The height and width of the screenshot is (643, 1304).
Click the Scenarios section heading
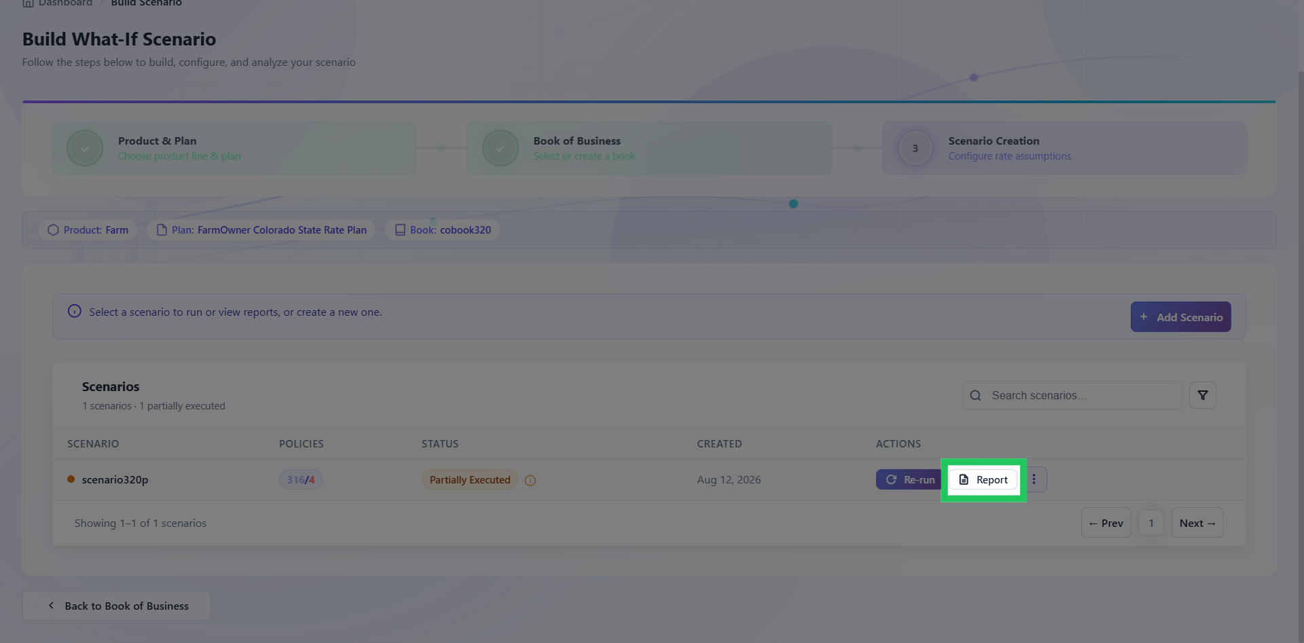coord(111,386)
